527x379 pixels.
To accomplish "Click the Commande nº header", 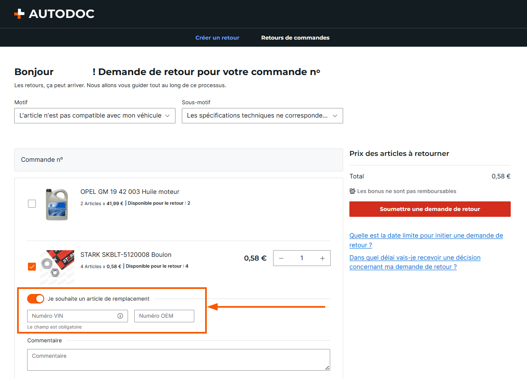I will [x=178, y=160].
